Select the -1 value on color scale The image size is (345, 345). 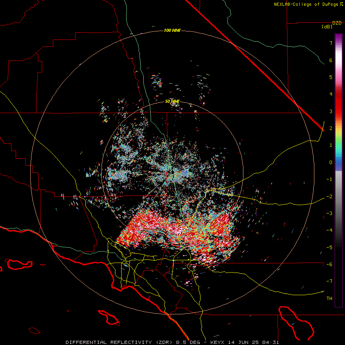click(329, 179)
